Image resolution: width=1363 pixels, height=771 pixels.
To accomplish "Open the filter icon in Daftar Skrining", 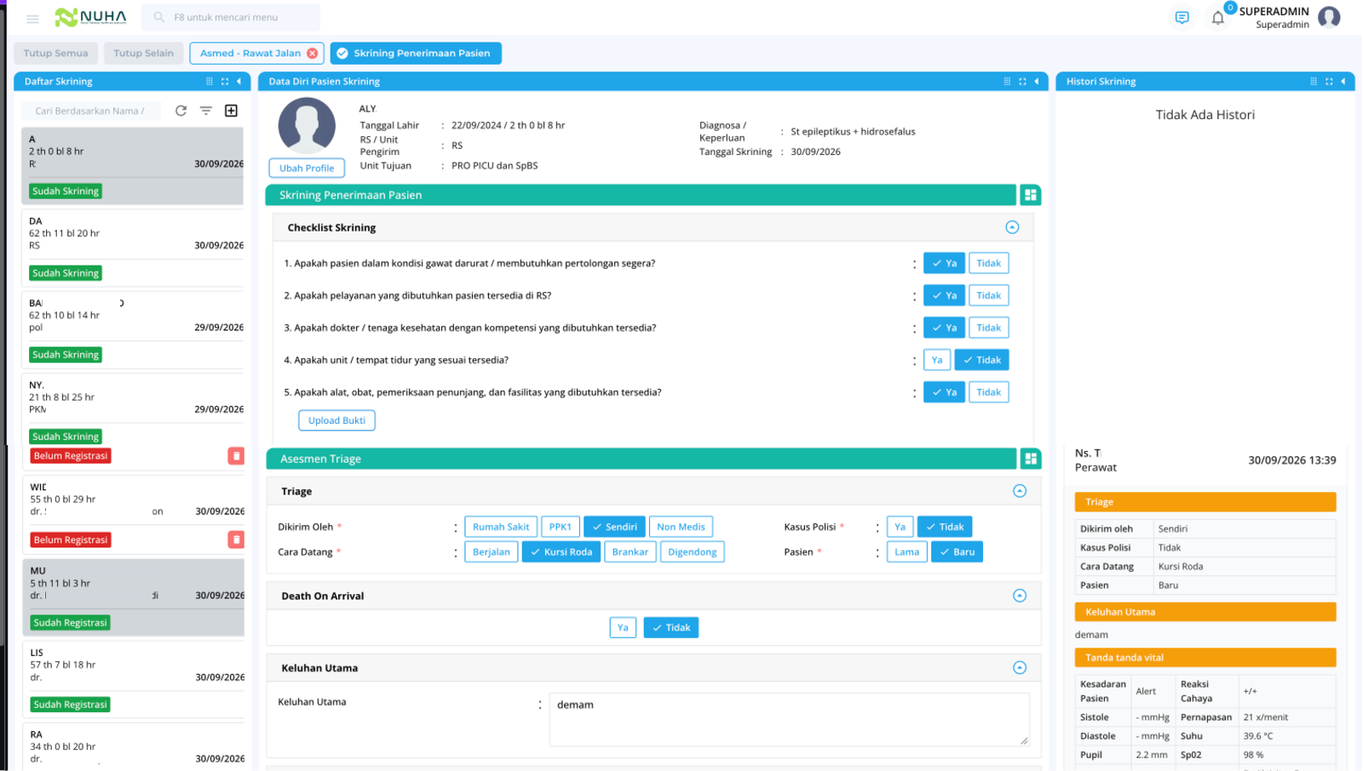I will tap(205, 111).
